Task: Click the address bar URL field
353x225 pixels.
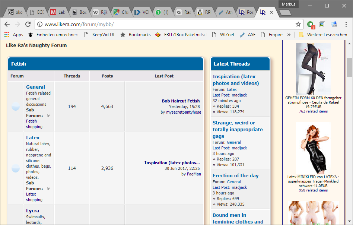Action: [168, 24]
